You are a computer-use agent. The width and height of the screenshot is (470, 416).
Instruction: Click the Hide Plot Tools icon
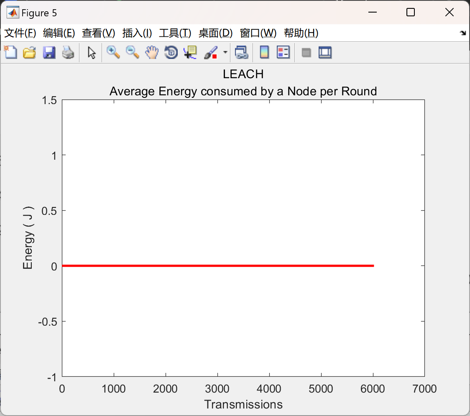306,53
